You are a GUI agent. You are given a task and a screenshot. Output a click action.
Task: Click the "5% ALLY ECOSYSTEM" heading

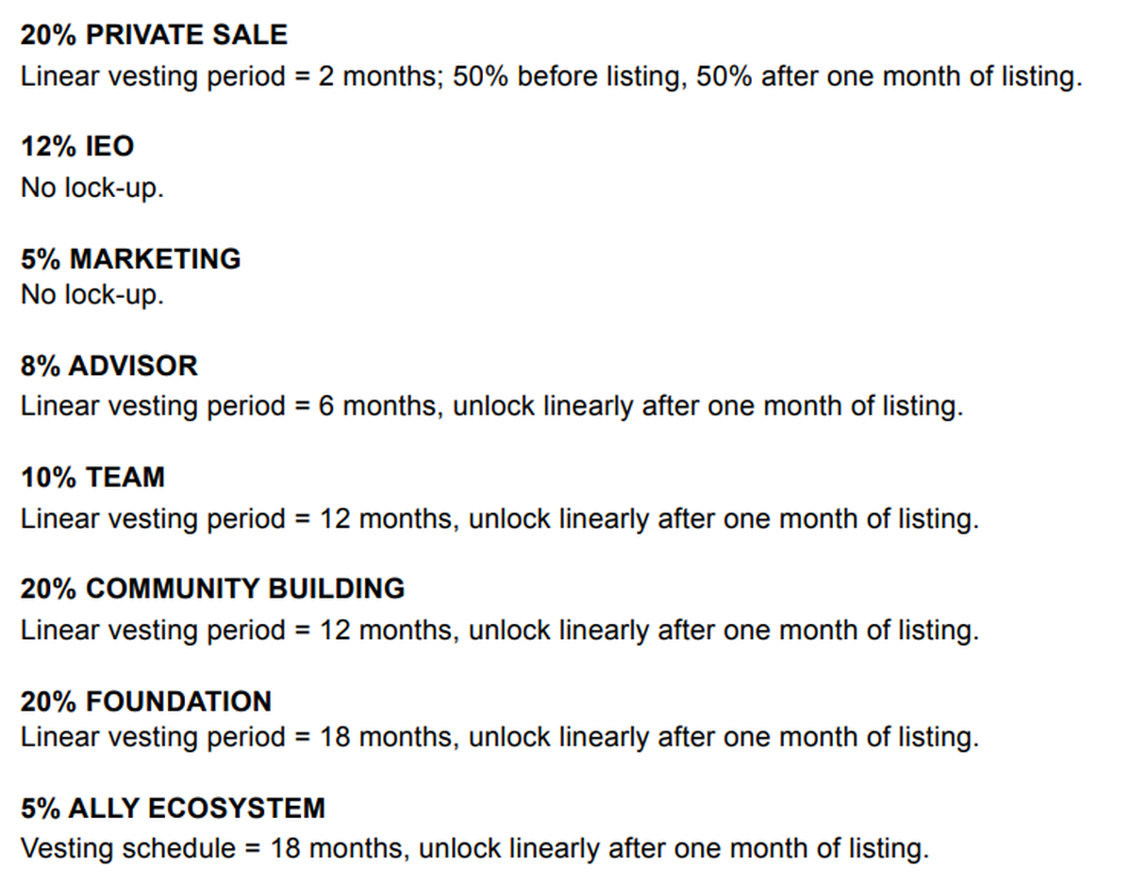[x=173, y=809]
